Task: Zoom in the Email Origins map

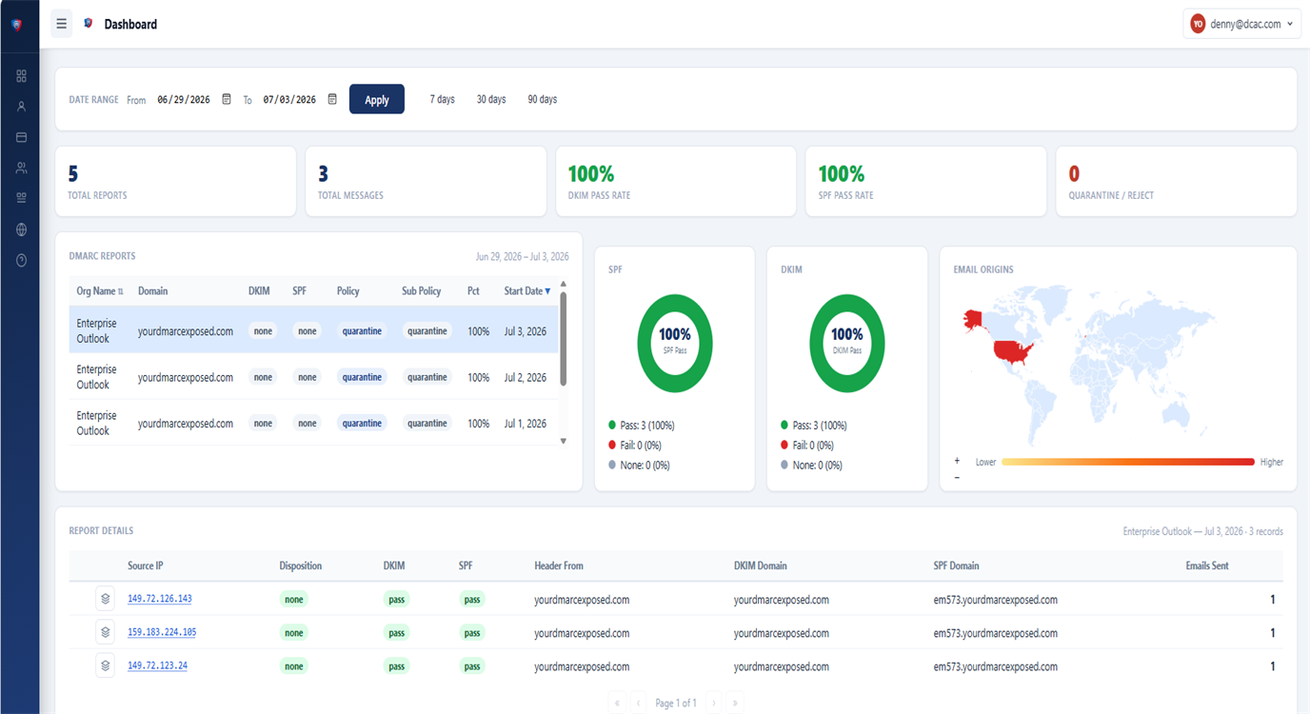Action: pos(957,462)
